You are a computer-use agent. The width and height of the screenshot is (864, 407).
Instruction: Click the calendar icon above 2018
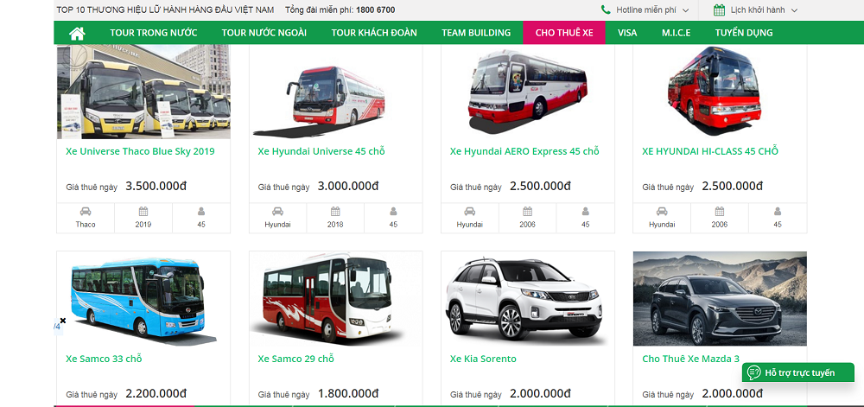(335, 211)
